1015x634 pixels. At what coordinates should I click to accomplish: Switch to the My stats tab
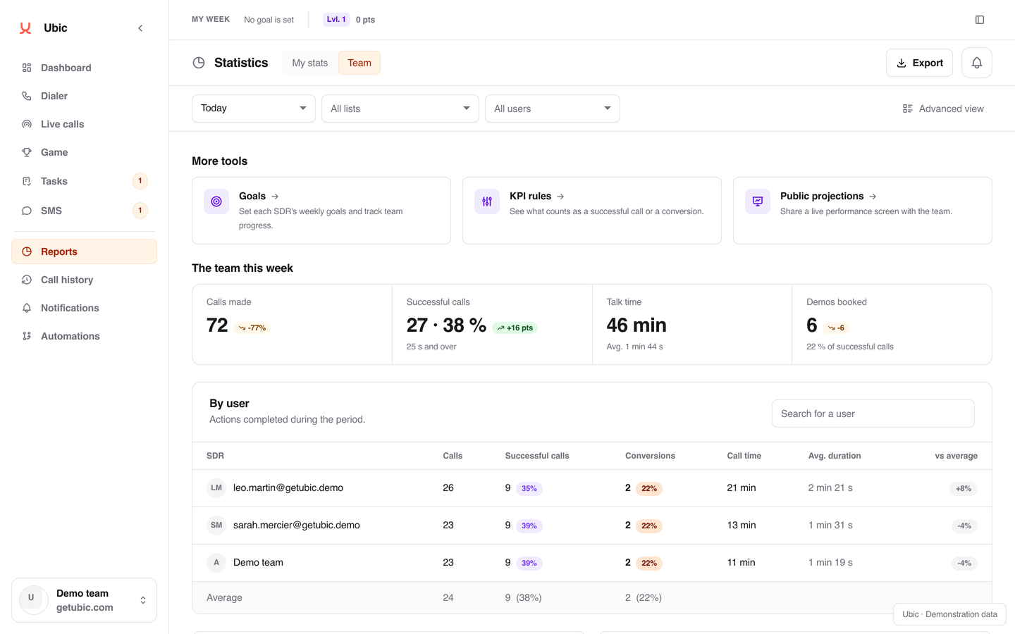(310, 63)
